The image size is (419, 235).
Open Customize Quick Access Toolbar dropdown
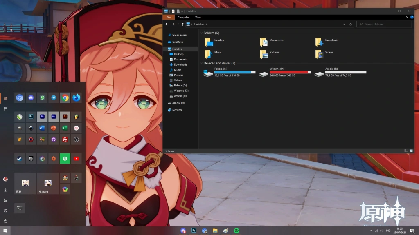(182, 11)
